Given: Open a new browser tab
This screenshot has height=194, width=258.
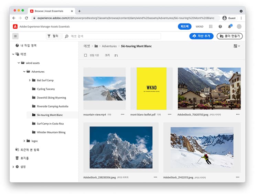Looking at the screenshot, I should click(x=79, y=11).
